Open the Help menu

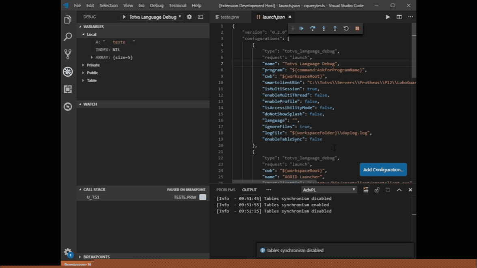(196, 5)
